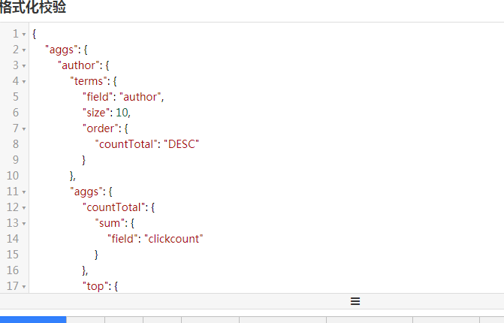Click the "clickcount" string on line 14
The image size is (504, 323).
click(174, 238)
